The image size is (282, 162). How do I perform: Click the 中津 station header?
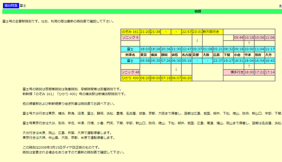(x=249, y=55)
